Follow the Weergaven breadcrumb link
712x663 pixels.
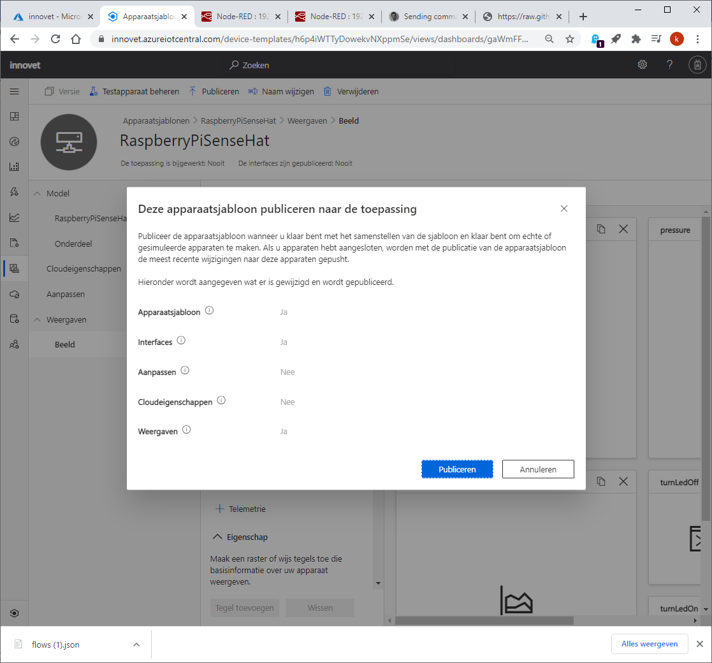coord(307,120)
